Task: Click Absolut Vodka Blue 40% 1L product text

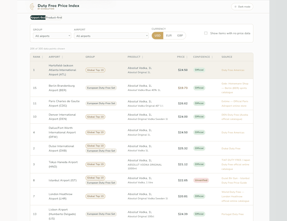Action: 144,90
